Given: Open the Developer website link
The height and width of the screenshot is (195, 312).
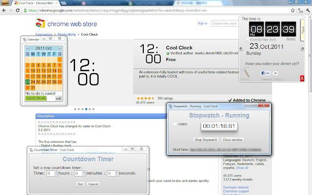Looking at the screenshot, I should tap(236, 187).
